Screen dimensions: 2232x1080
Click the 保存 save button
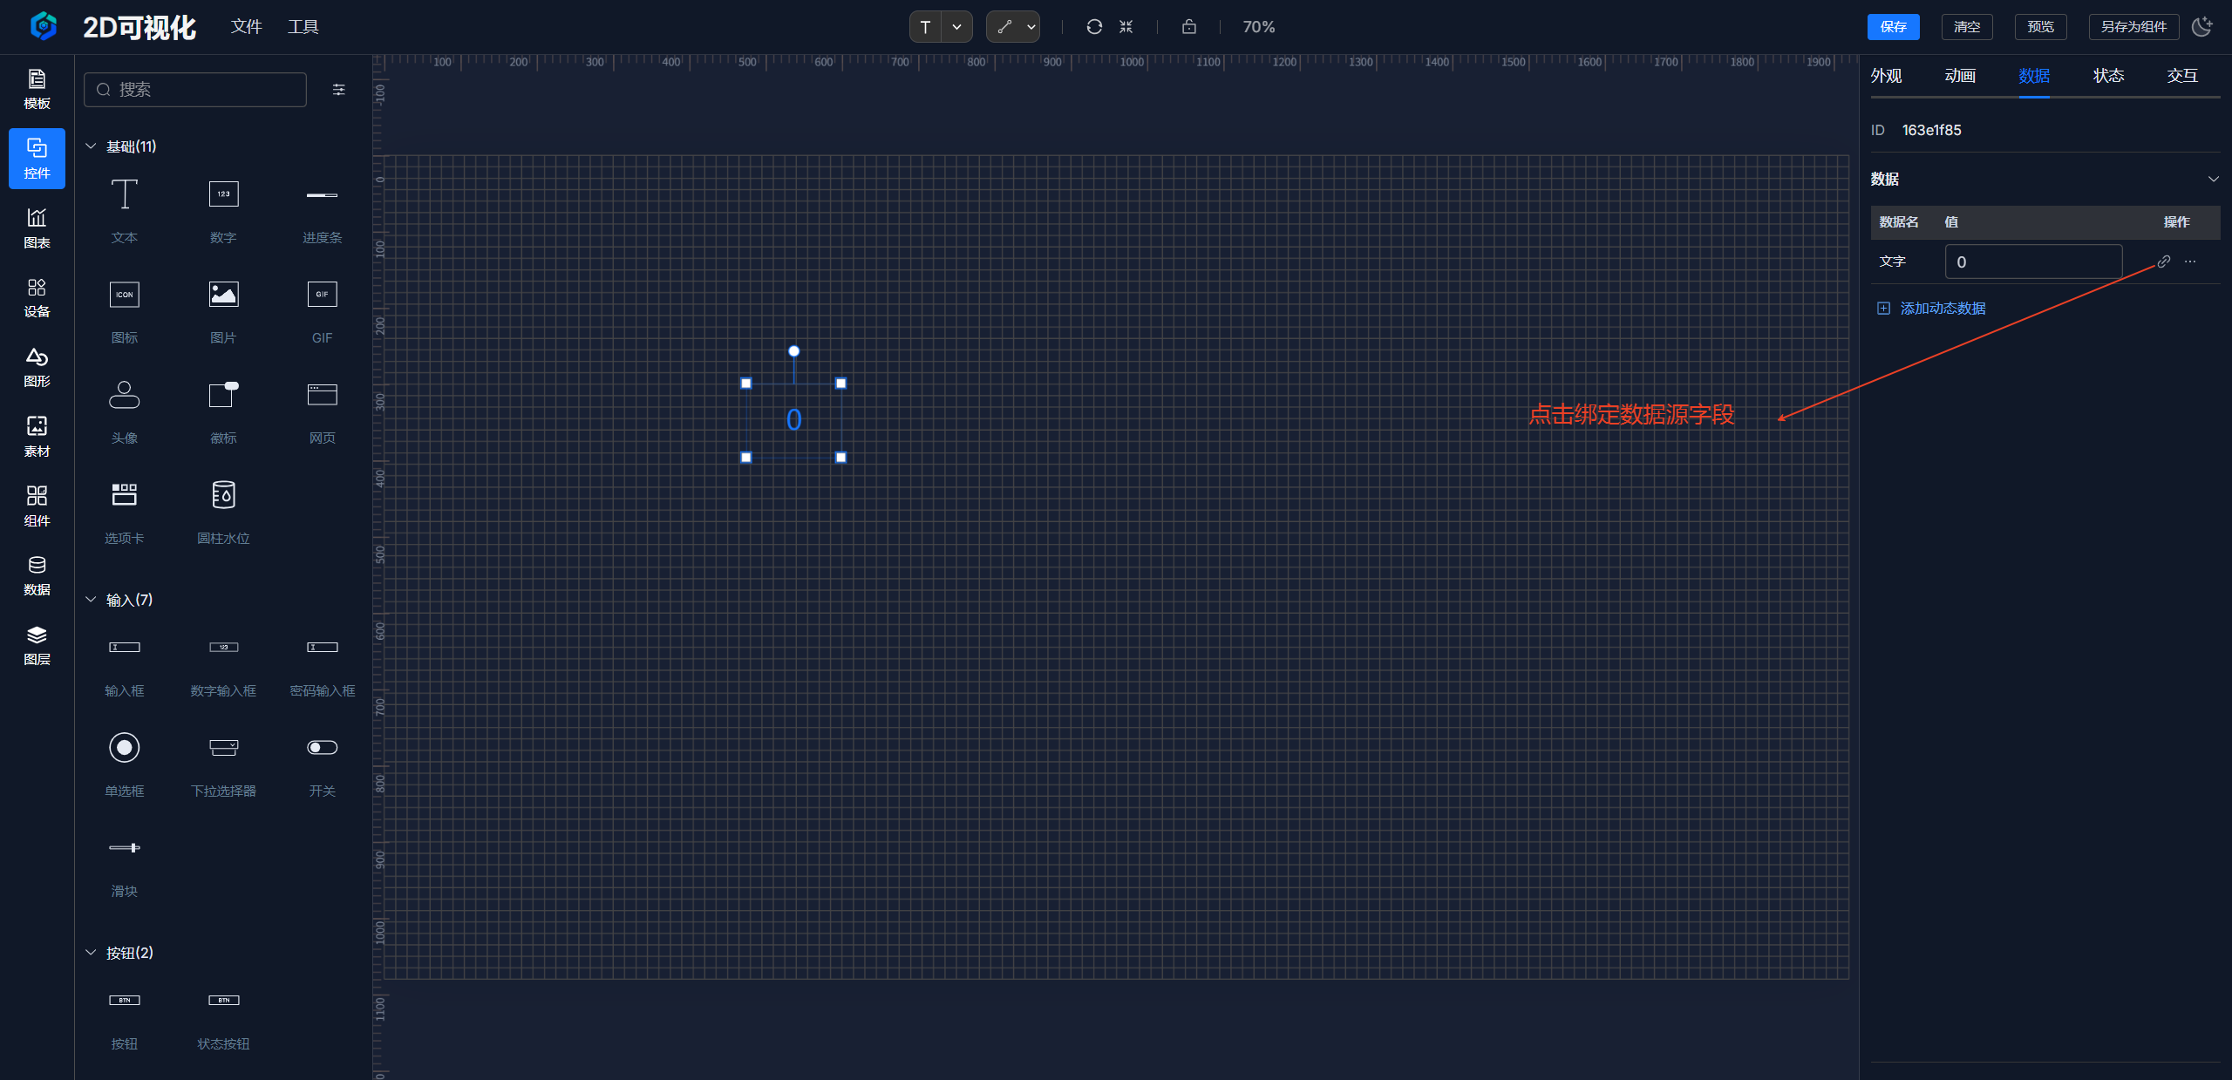(1893, 27)
